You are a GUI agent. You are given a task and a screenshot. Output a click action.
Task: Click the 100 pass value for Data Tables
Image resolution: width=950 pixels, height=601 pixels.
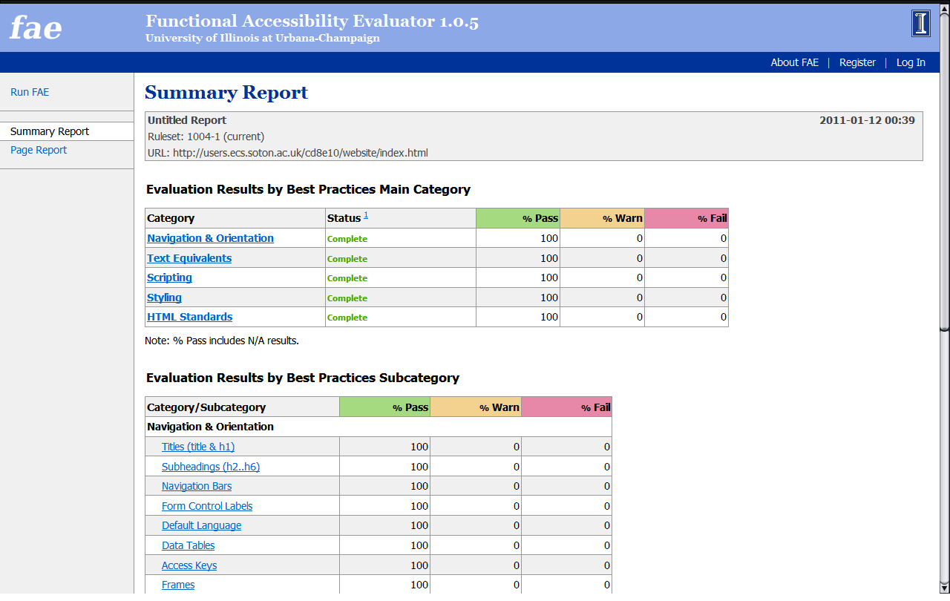pyautogui.click(x=419, y=545)
